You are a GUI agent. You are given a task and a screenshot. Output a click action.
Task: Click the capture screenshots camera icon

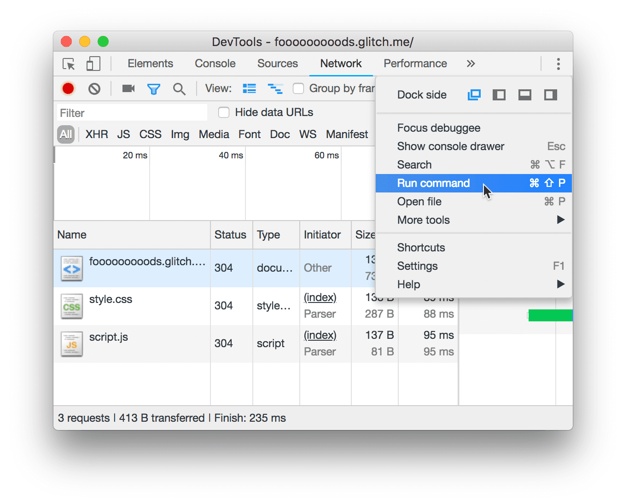[x=128, y=88]
